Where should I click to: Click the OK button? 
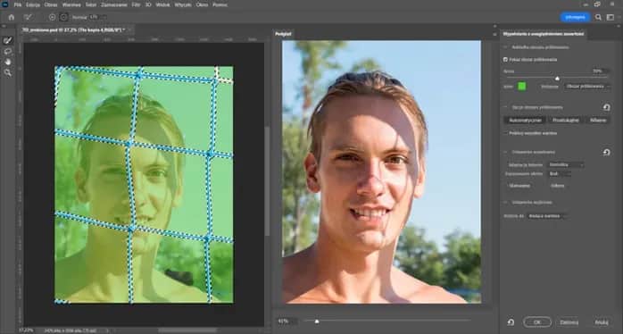537,322
